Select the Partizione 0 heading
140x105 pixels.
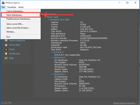pos(60,57)
